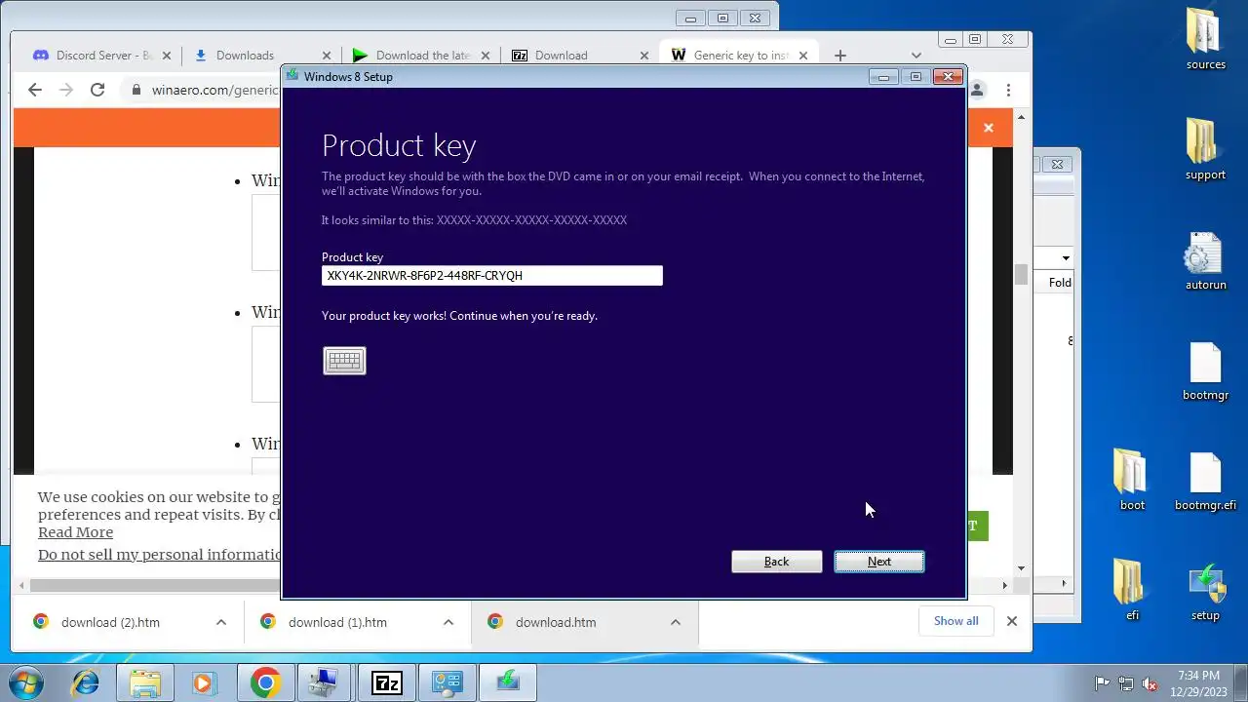Open the on-screen keyboard icon
The image size is (1248, 702).
[344, 361]
